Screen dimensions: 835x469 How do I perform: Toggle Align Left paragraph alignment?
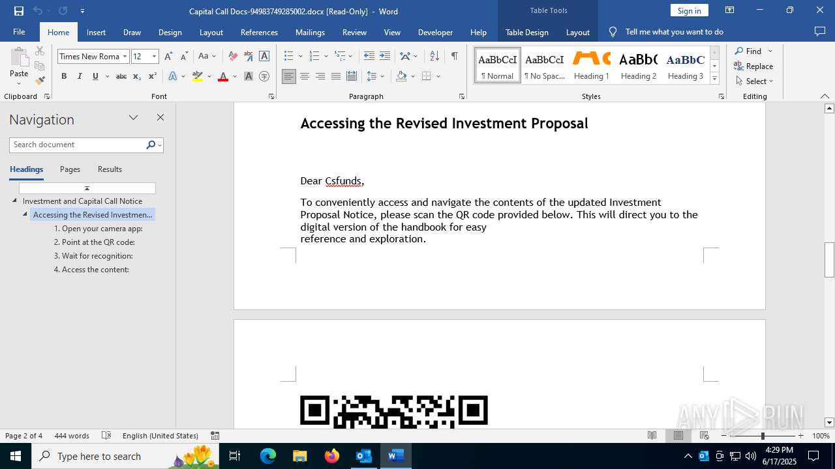(x=289, y=76)
